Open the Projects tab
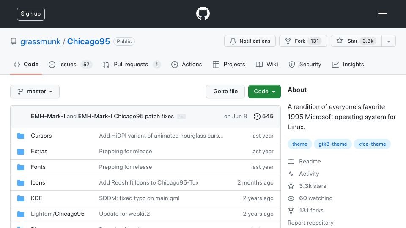 click(x=229, y=64)
